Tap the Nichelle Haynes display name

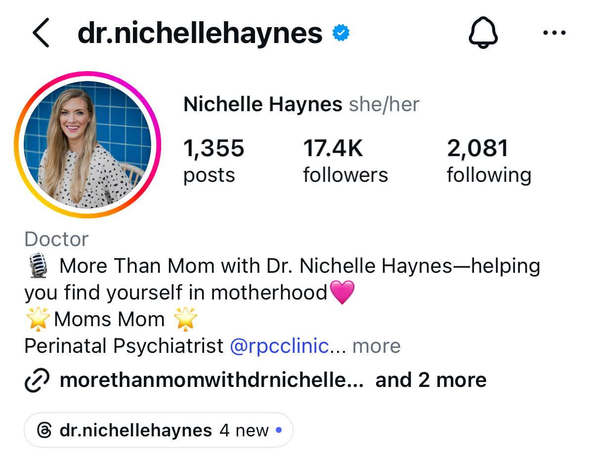[x=262, y=105]
